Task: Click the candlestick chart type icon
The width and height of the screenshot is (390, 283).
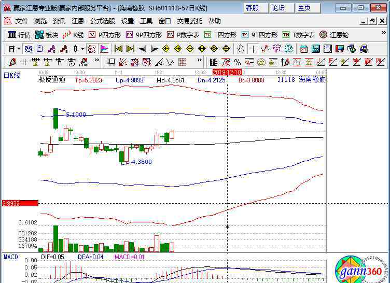Action: [x=76, y=49]
